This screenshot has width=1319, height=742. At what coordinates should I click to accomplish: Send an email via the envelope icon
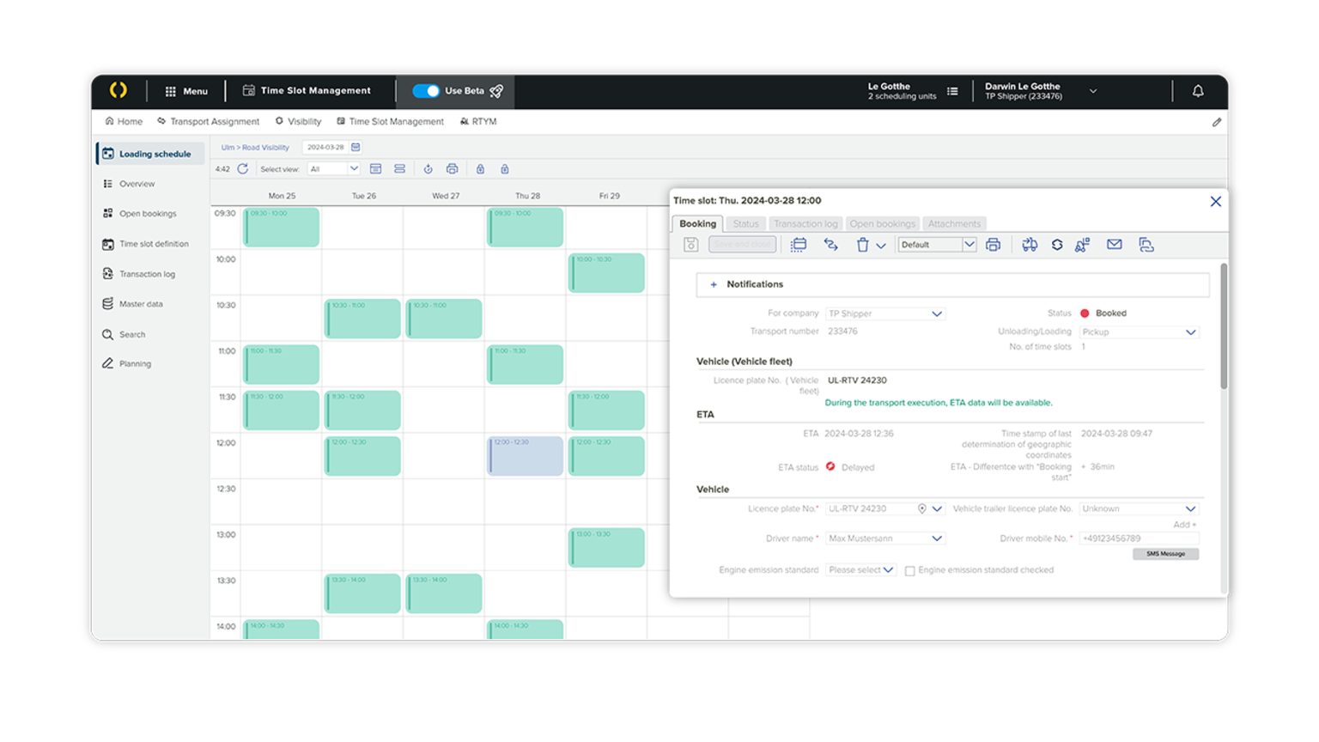point(1115,245)
